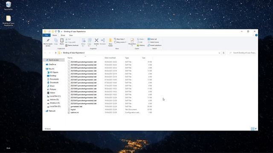Screen dimensions: 273x153
Task: Open the File tab
Action: click(x=46, y=35)
